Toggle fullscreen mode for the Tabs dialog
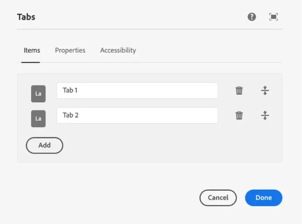 coord(273,17)
